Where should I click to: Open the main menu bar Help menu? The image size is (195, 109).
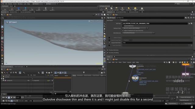pos(28,4)
